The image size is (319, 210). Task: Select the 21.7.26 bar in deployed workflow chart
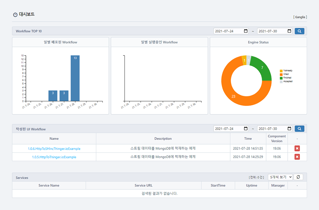click(53, 96)
